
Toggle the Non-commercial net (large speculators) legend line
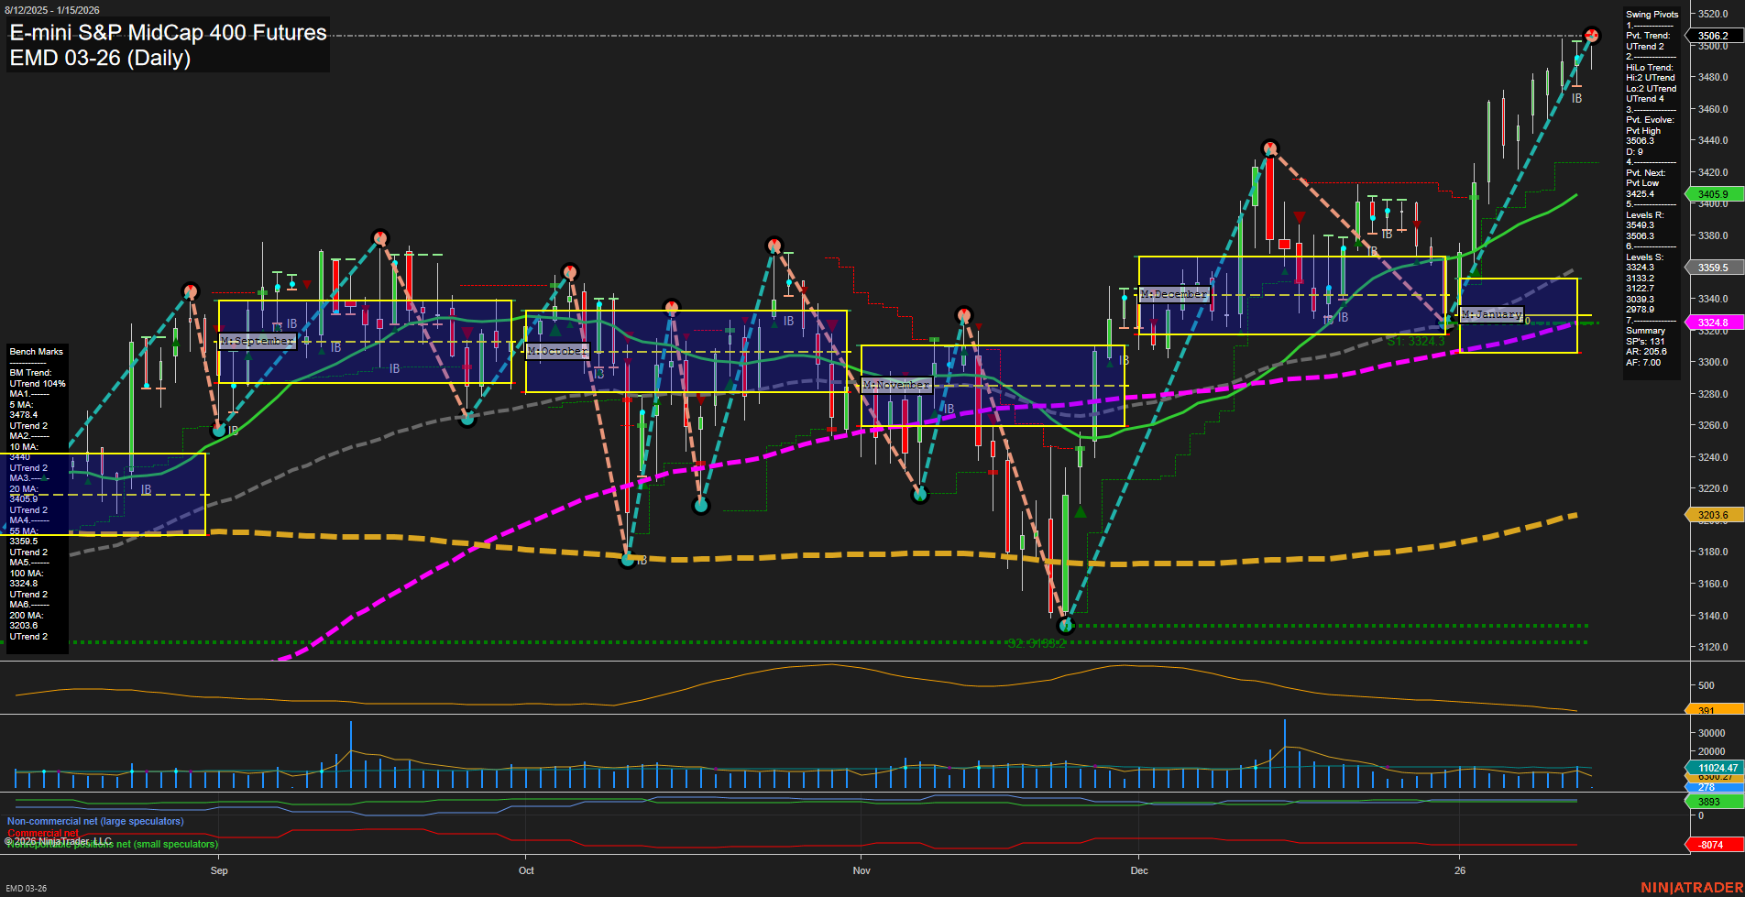point(94,821)
